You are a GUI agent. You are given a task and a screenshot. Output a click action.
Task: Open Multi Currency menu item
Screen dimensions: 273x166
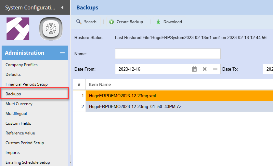(19, 104)
